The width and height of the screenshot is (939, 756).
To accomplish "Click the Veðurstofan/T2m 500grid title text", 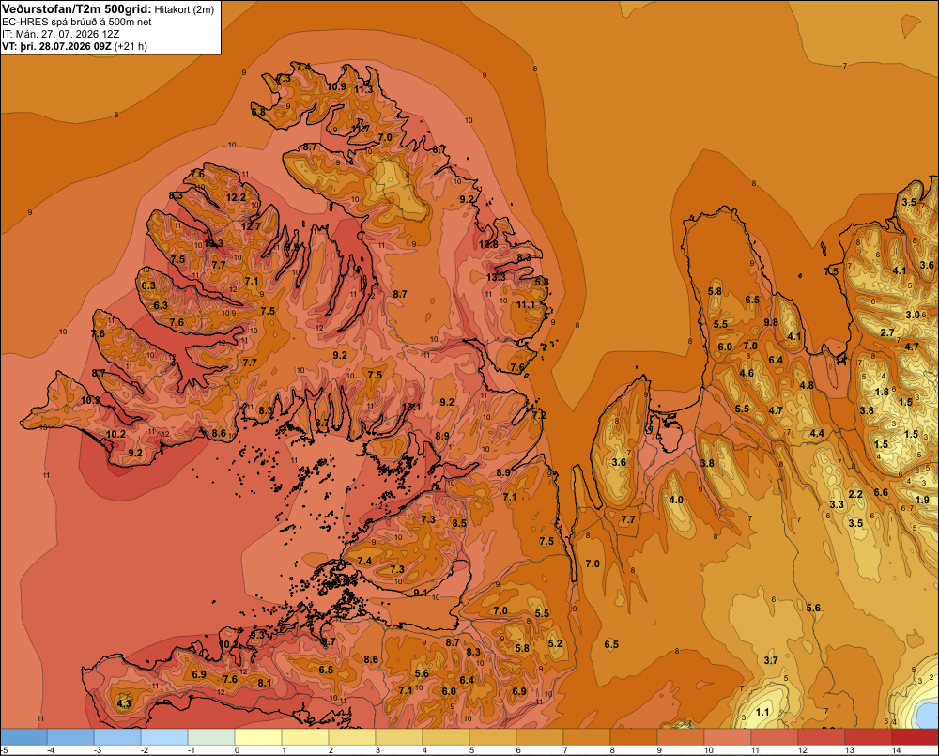I will (77, 9).
